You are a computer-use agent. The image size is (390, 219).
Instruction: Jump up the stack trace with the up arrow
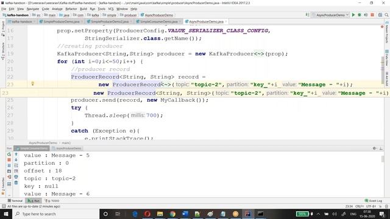tap(16, 154)
